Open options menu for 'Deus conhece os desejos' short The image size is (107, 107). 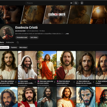click(93, 82)
